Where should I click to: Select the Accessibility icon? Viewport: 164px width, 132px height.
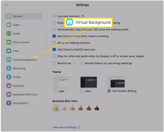click(9, 103)
